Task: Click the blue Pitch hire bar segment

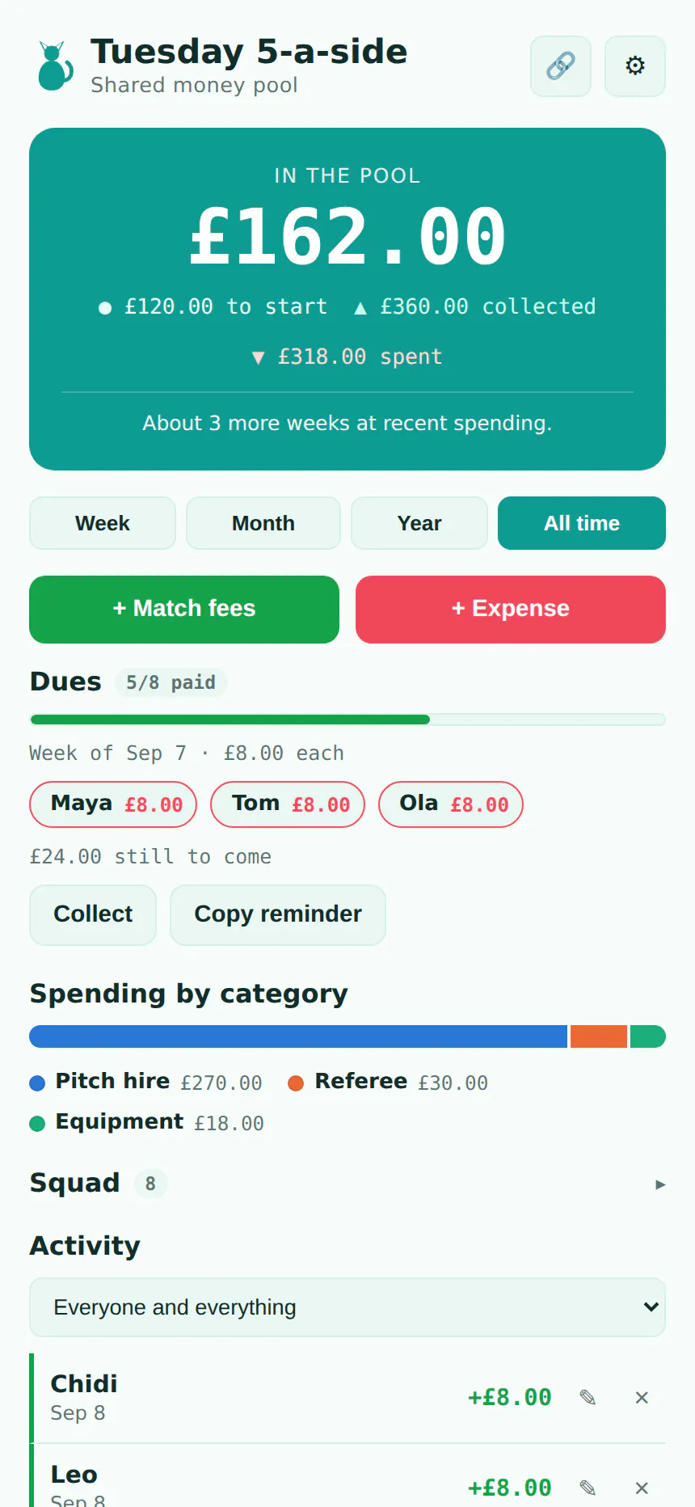Action: pyautogui.click(x=298, y=1036)
